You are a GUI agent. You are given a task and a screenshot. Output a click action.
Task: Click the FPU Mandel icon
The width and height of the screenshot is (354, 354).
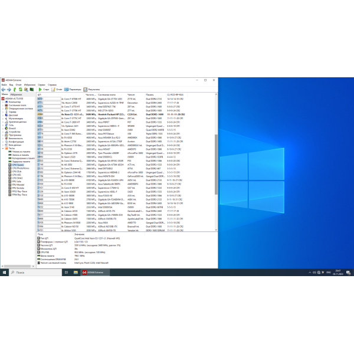pyautogui.click(x=10, y=185)
